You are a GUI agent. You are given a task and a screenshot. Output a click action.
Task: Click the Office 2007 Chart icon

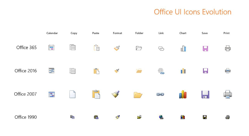(183, 94)
